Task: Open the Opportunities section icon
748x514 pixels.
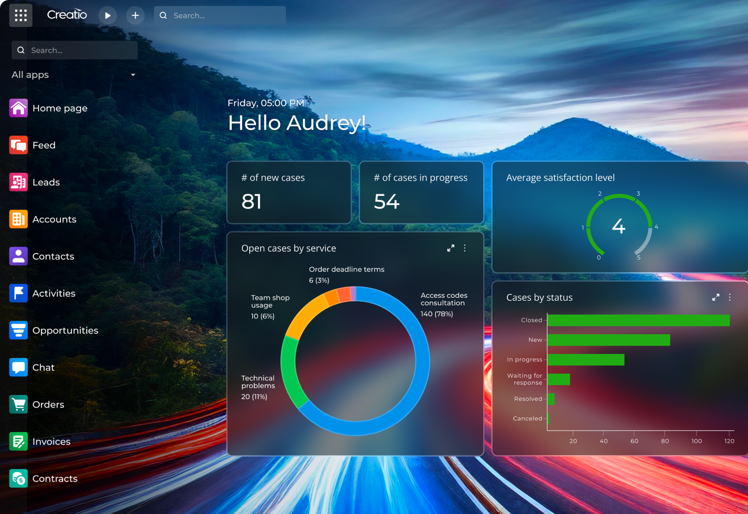Action: point(18,330)
